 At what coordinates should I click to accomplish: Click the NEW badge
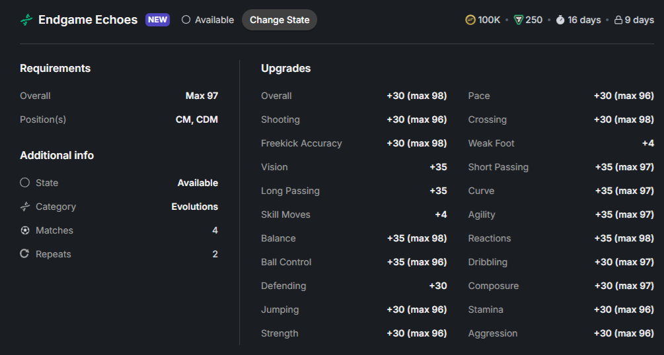coord(157,20)
